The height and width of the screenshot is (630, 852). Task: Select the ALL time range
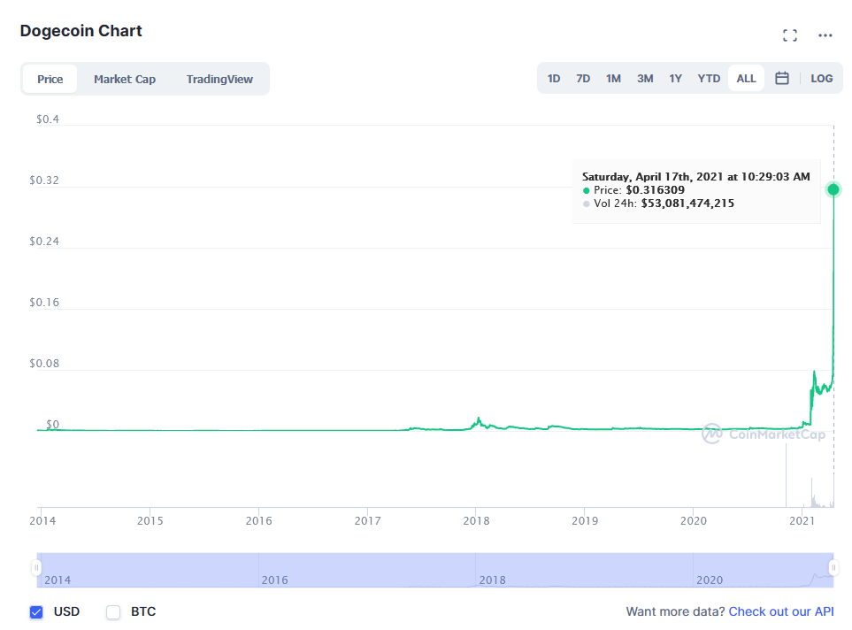coord(746,78)
